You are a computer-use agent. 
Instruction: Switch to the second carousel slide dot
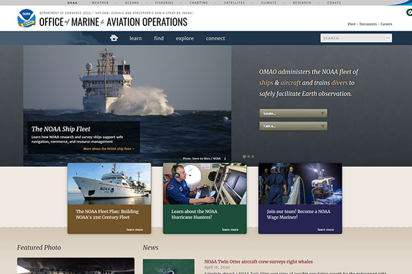249,157
